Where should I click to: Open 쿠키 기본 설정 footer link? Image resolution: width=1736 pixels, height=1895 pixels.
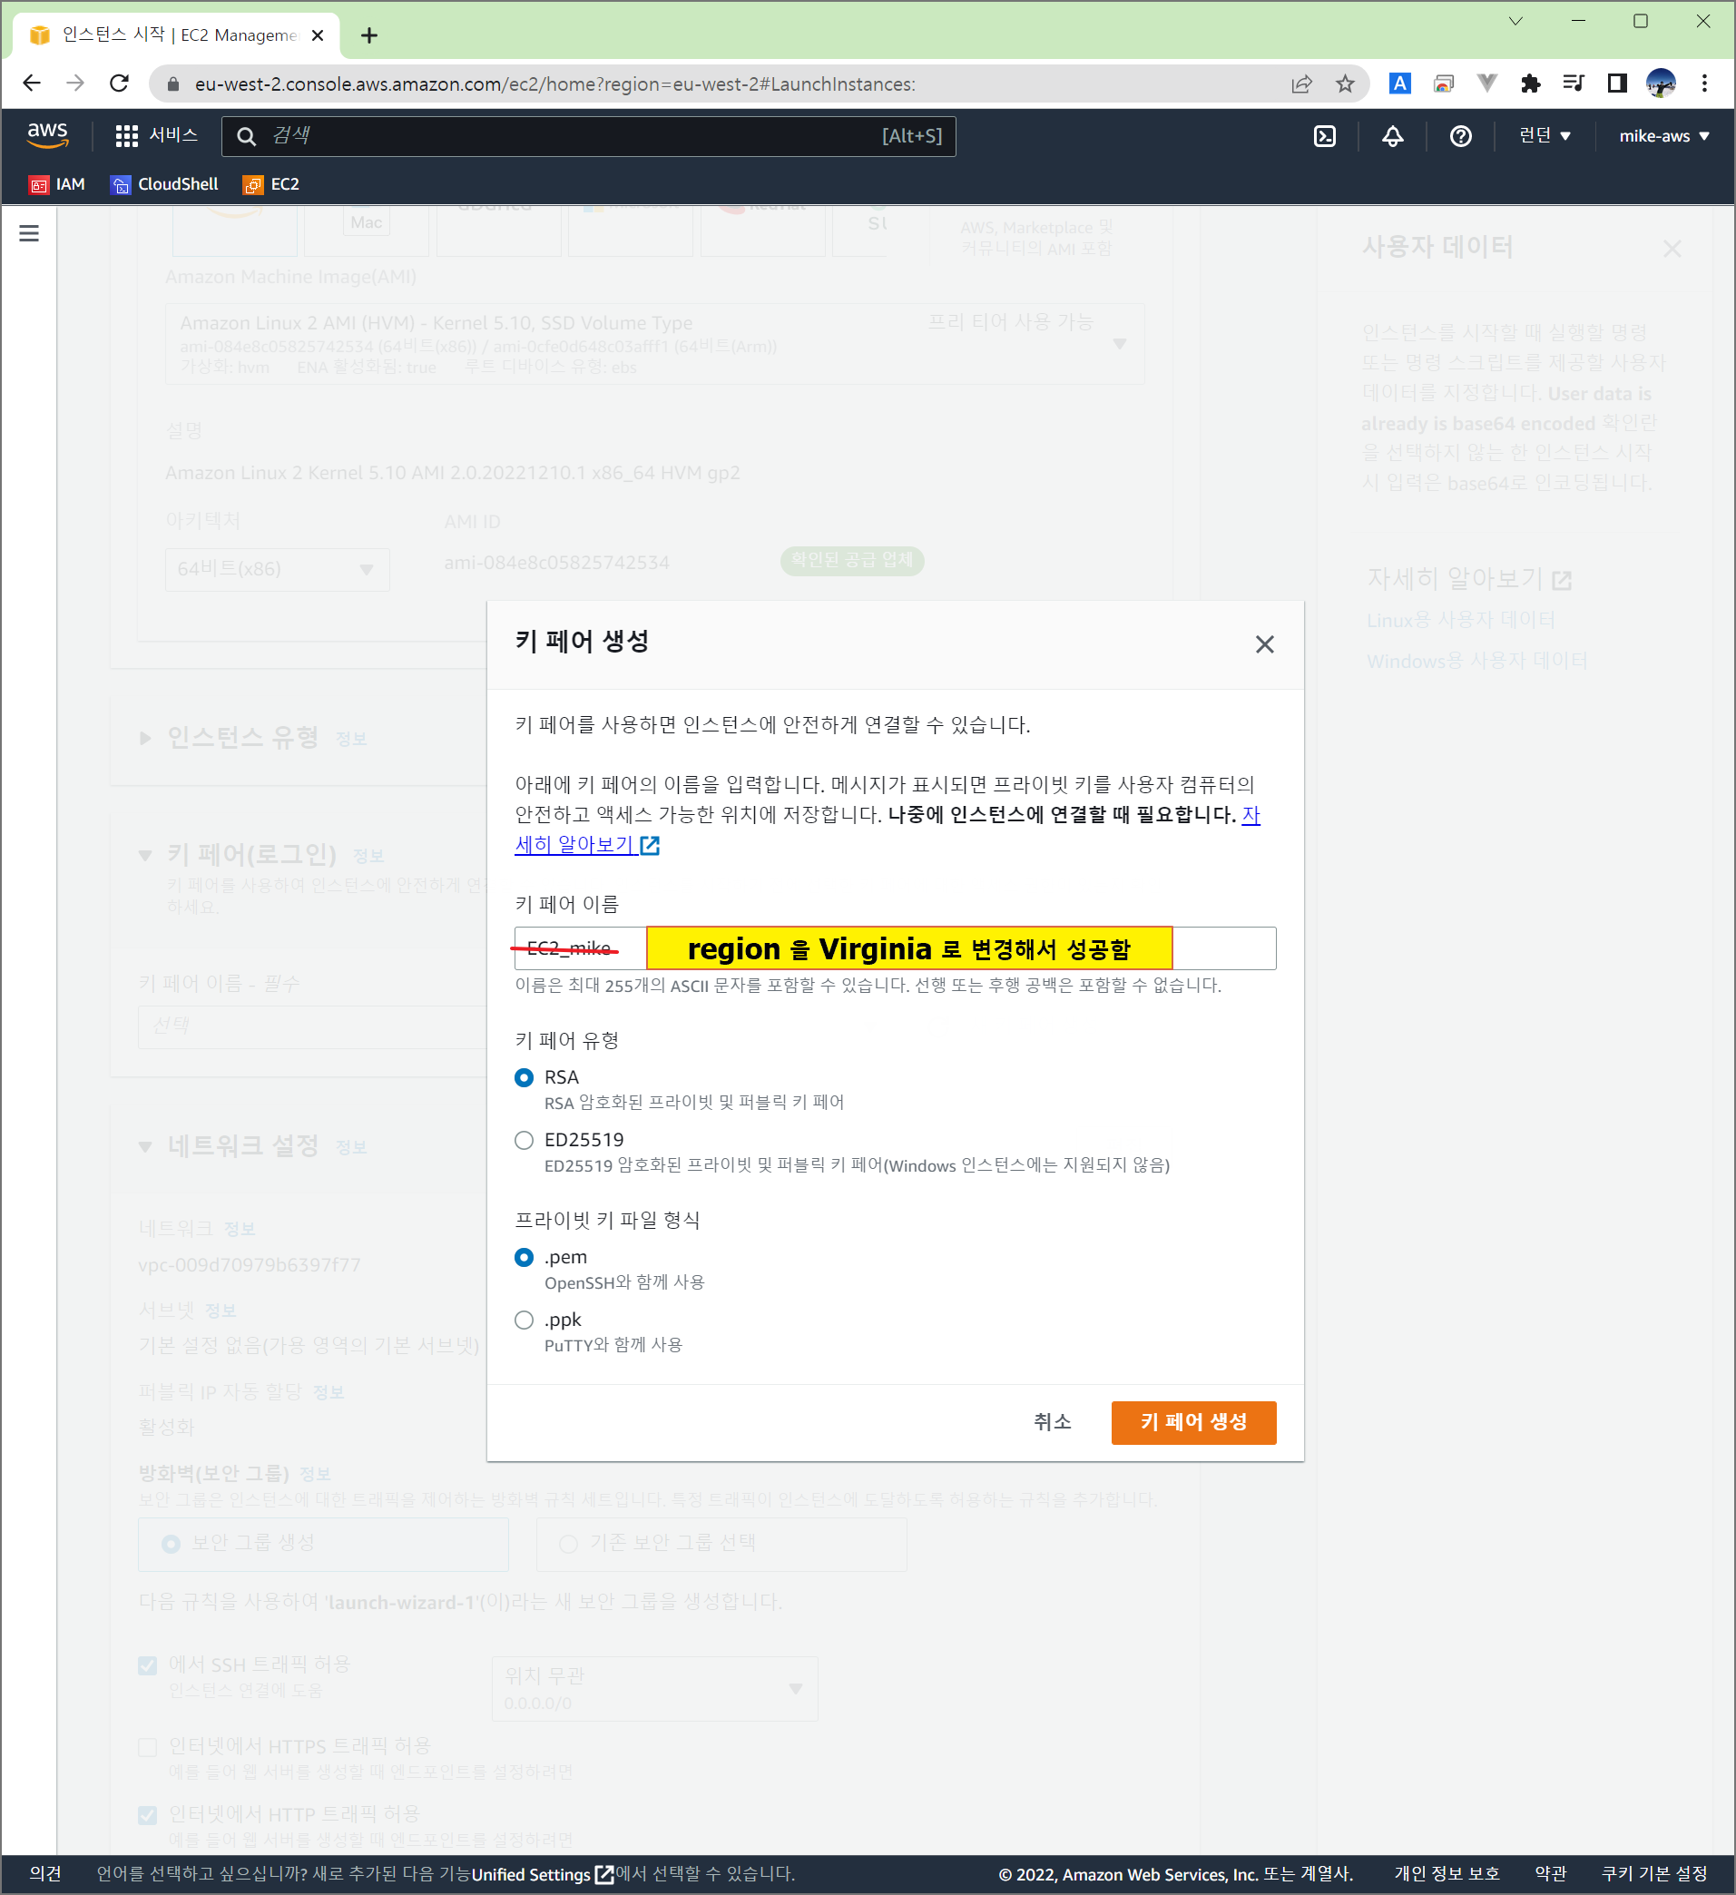coord(1654,1874)
